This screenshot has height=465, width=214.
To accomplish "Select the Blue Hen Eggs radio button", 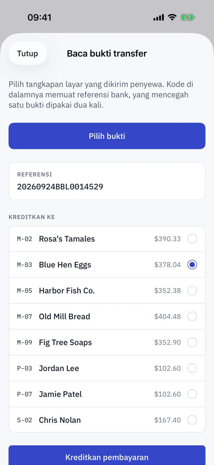I will coord(192,265).
